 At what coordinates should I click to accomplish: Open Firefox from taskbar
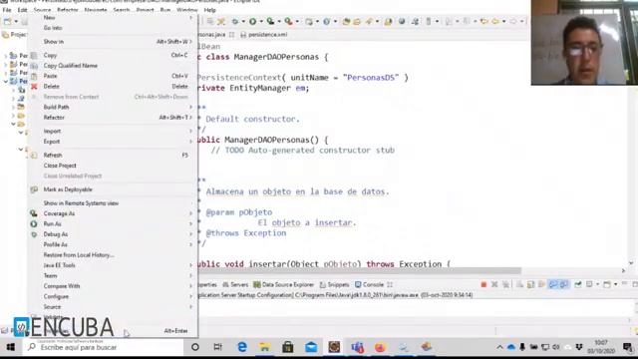click(x=380, y=347)
